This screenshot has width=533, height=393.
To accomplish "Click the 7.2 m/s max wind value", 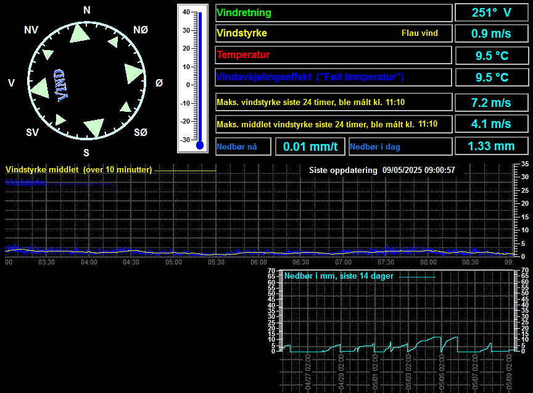I will tap(491, 103).
